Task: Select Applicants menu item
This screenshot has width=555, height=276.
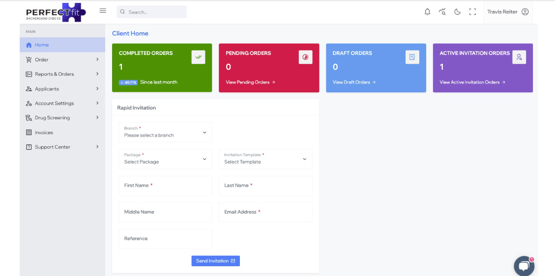Action: point(62,89)
